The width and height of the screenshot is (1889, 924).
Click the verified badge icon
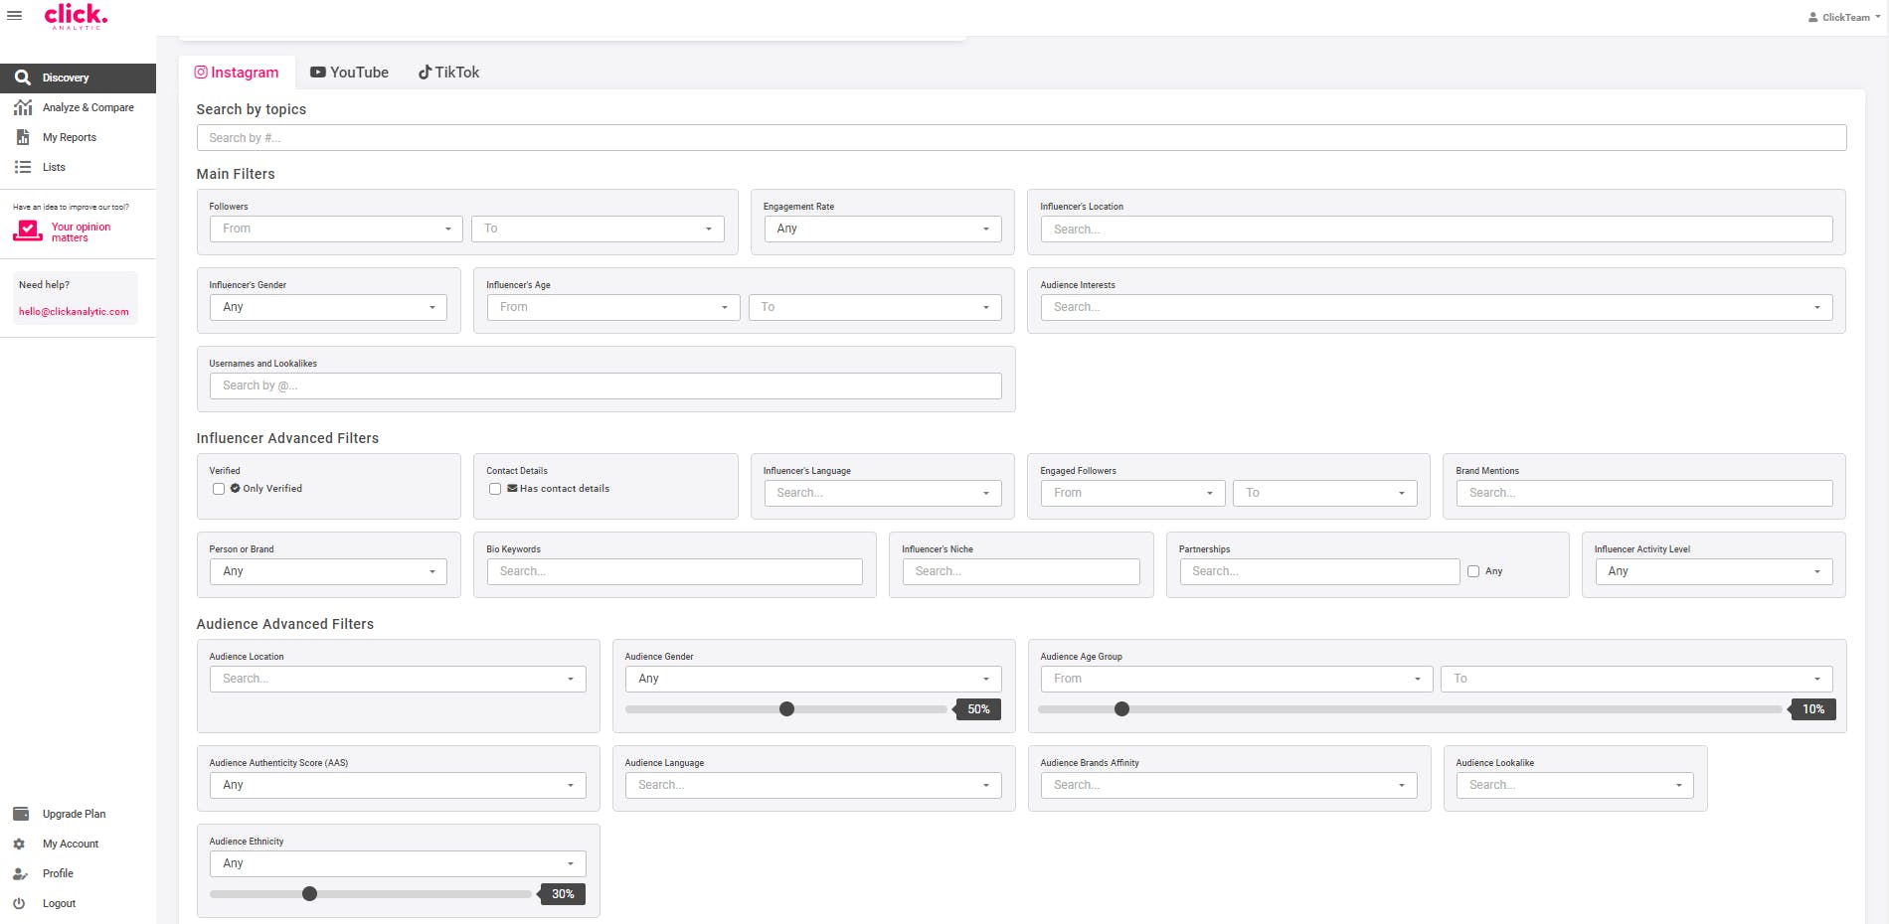click(236, 489)
